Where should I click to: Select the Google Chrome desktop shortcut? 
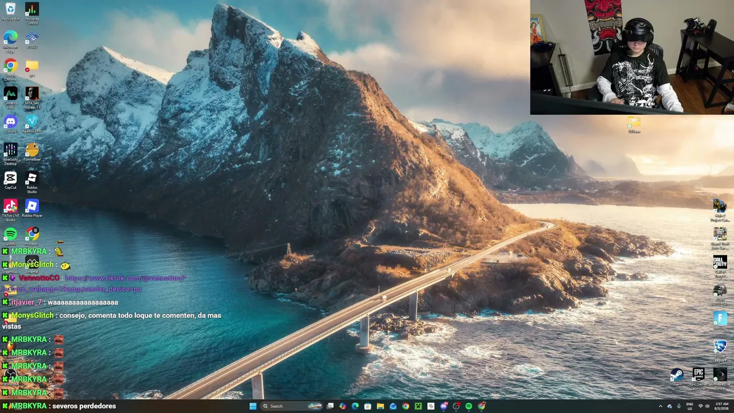(10, 69)
